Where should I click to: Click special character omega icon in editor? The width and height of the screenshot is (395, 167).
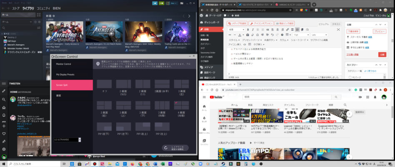tap(257, 35)
